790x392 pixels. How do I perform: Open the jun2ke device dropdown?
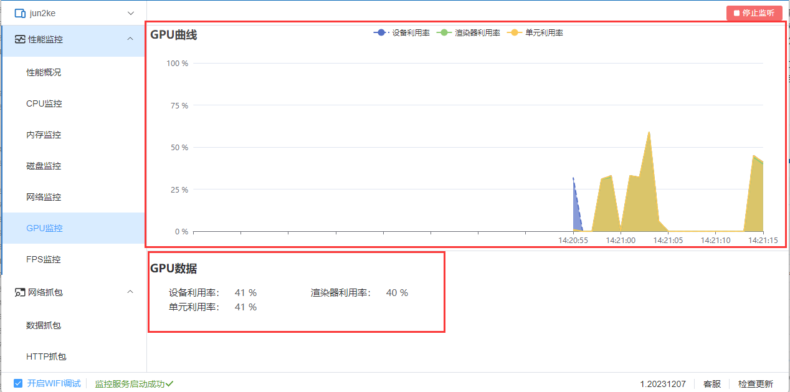(130, 12)
